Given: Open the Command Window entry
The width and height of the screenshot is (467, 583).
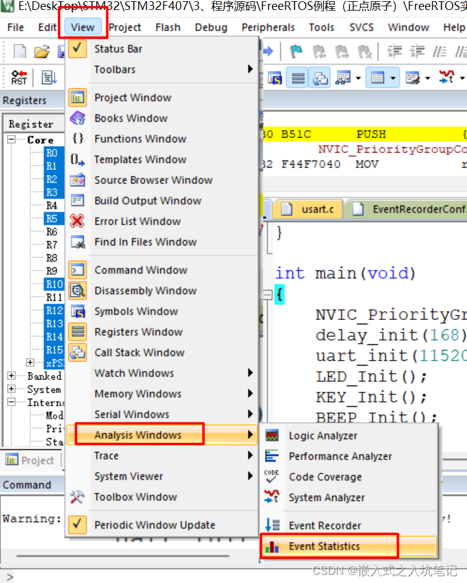Looking at the screenshot, I should [162, 271].
